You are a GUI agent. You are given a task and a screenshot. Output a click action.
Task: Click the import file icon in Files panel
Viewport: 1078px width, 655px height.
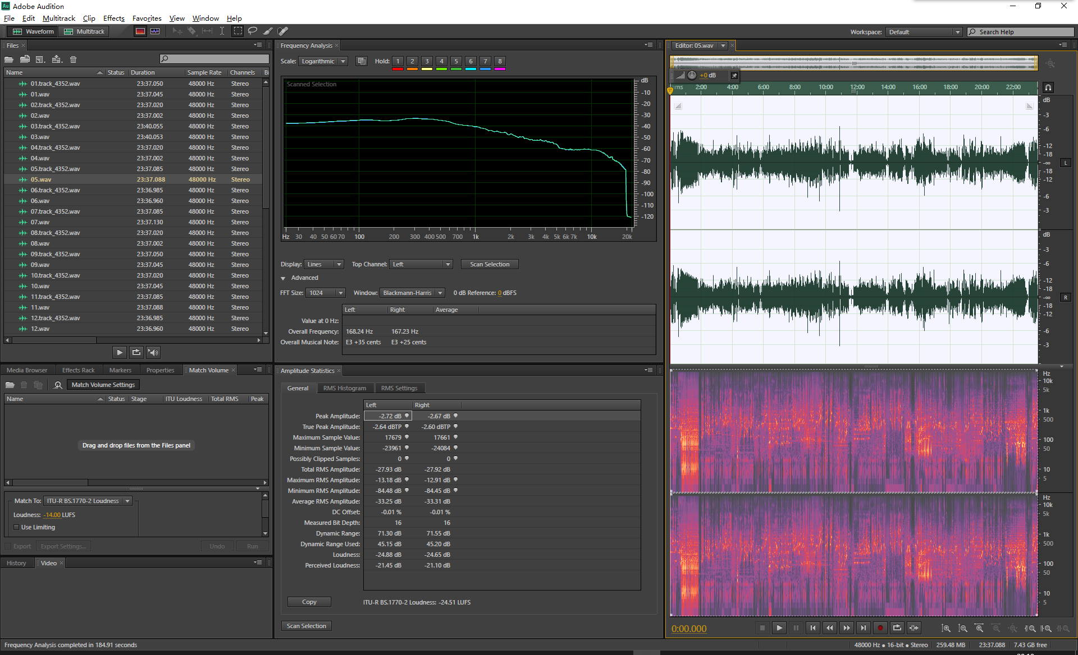click(x=25, y=59)
